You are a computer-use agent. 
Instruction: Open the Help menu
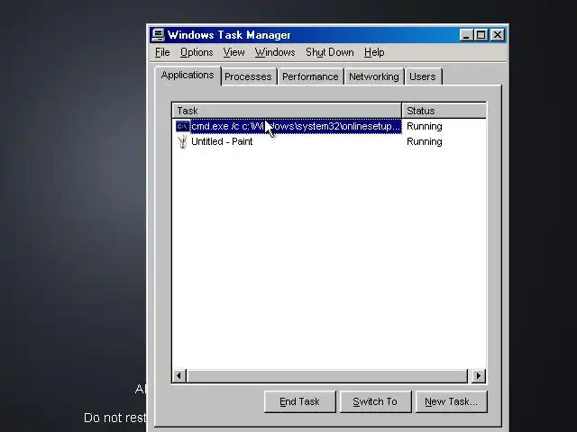[x=374, y=52]
